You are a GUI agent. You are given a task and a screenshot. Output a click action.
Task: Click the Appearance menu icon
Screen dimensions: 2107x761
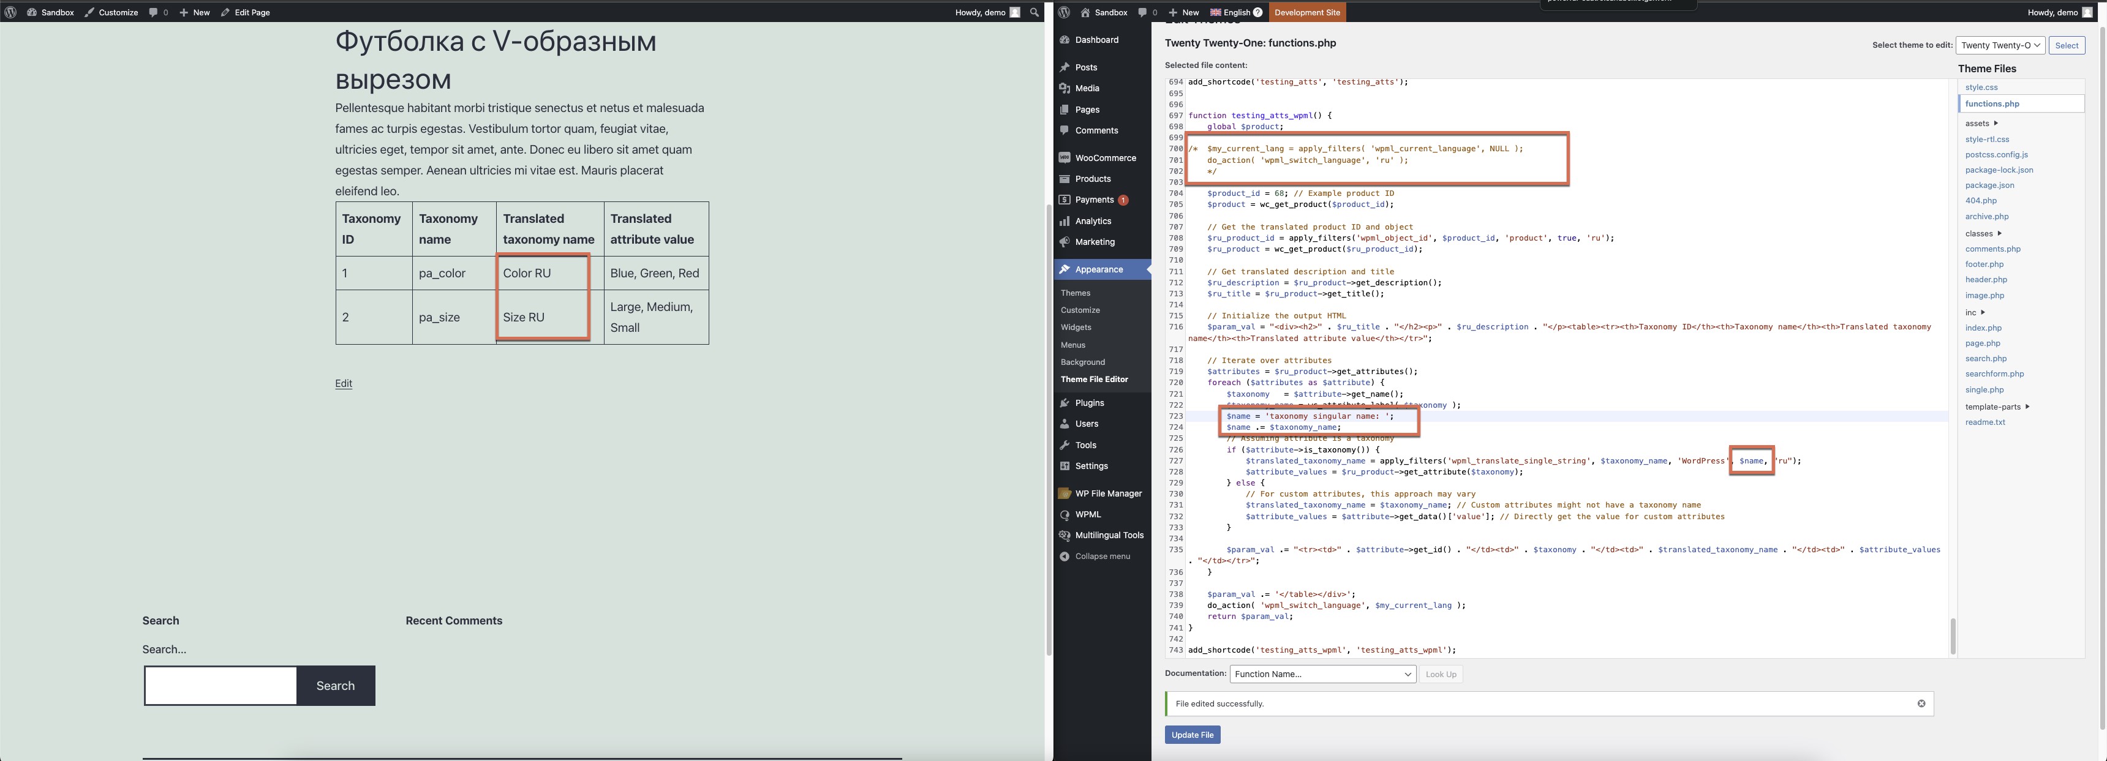point(1064,269)
